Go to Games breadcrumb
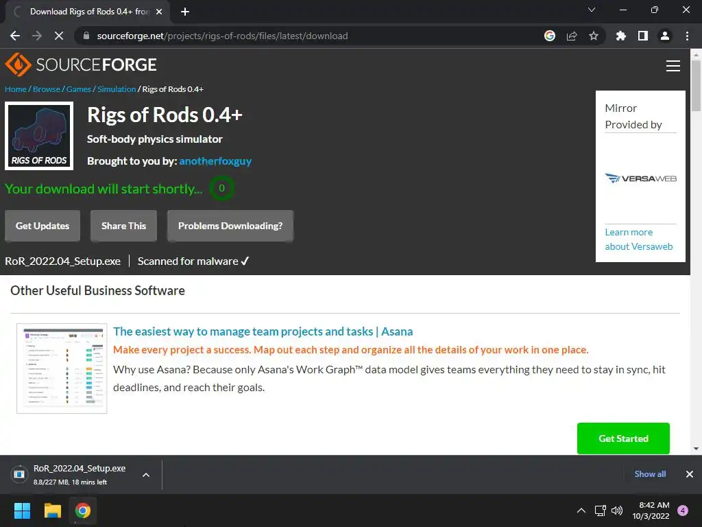This screenshot has width=702, height=527. click(79, 89)
